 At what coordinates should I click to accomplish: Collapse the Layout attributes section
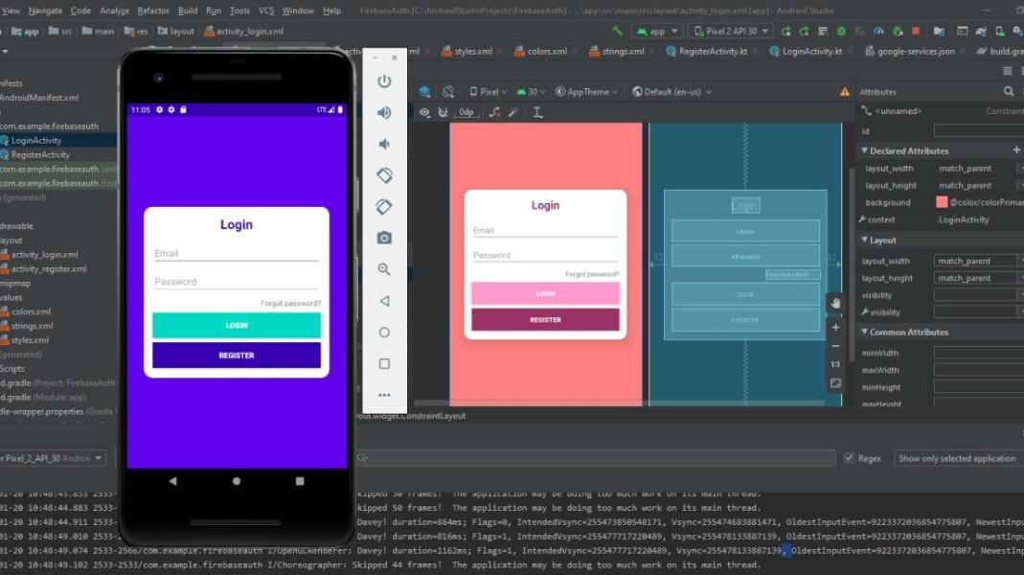865,241
